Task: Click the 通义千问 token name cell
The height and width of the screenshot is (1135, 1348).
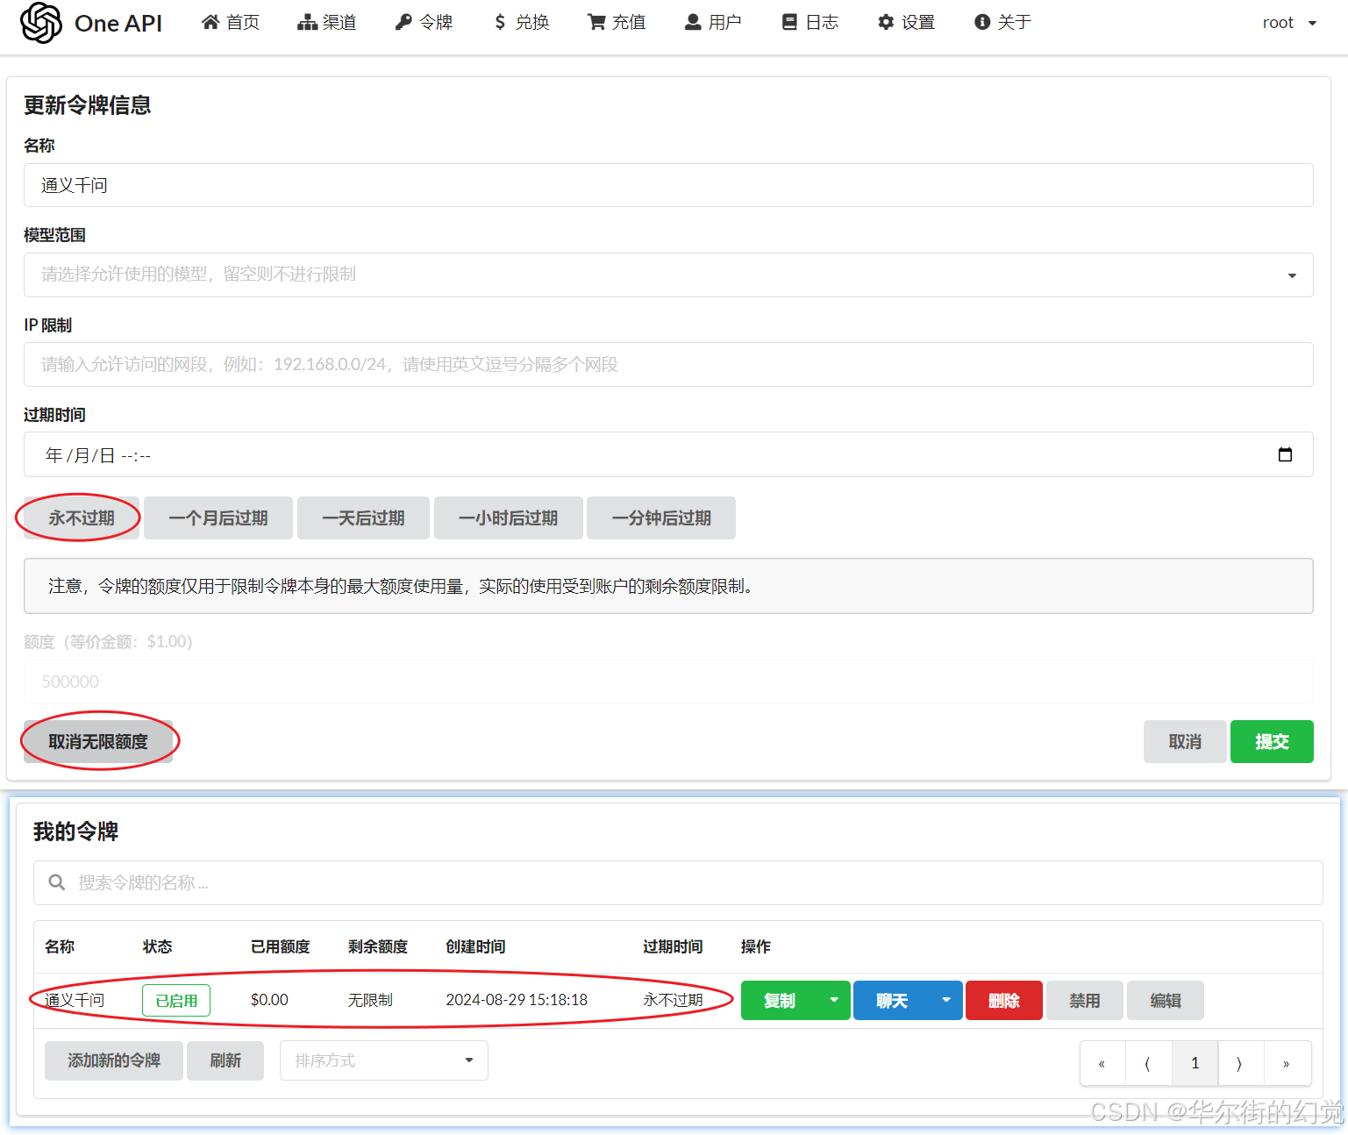Action: (75, 1000)
